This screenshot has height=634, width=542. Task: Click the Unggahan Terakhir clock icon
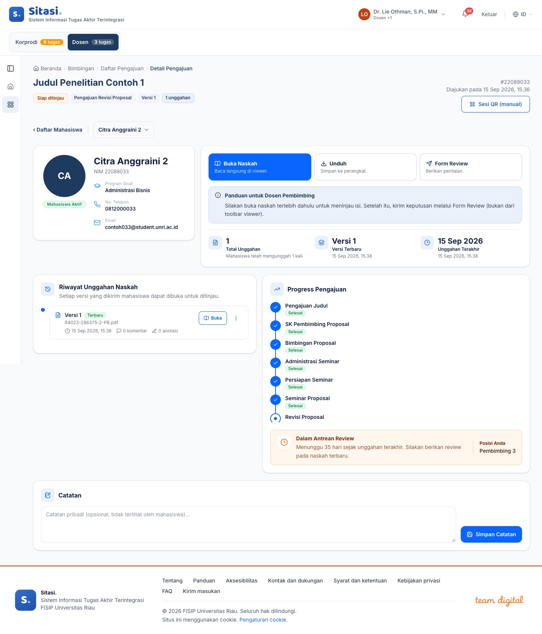pos(427,243)
